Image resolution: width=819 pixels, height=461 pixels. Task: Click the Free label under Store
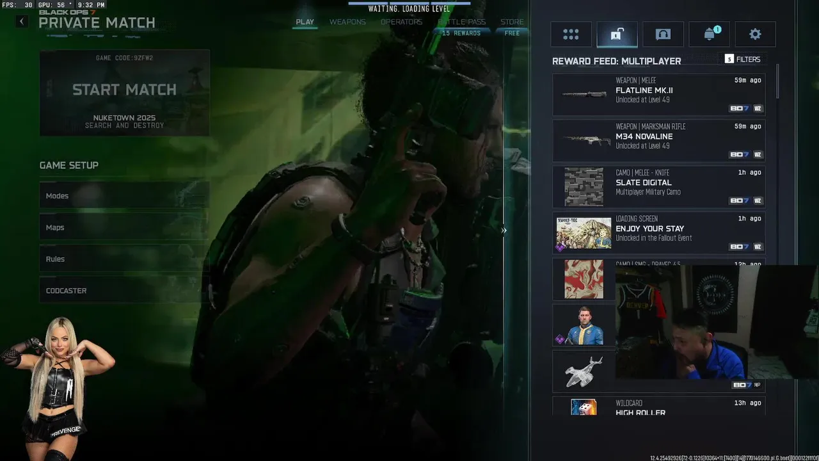coord(512,33)
